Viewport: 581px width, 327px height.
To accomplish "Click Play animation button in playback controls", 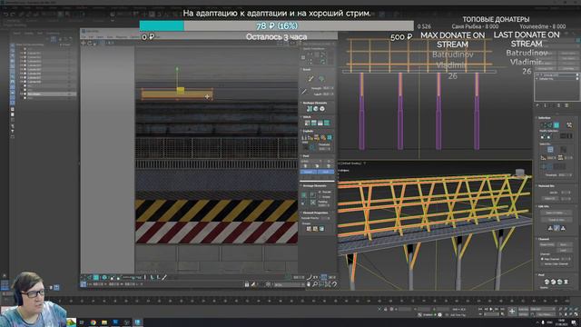I will tap(492, 309).
